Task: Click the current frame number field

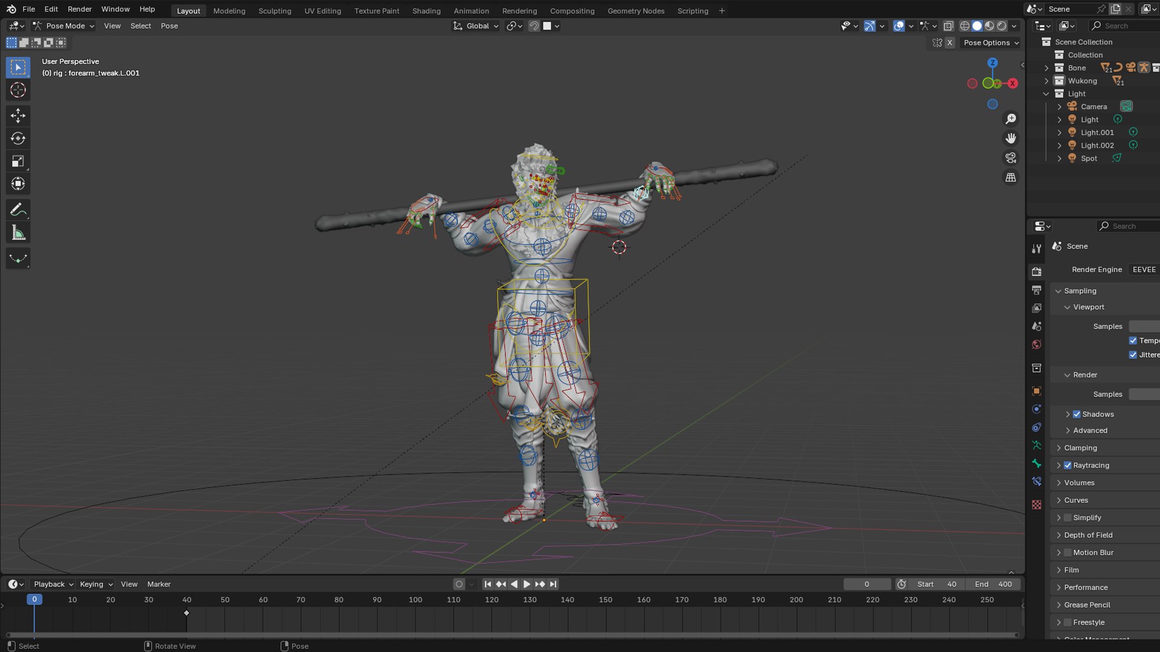Action: [x=867, y=584]
